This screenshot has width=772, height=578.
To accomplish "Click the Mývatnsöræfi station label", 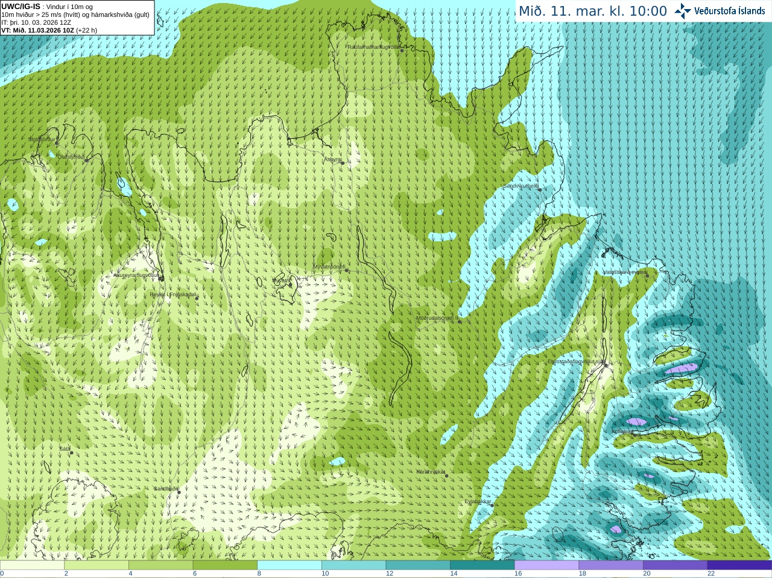I will click(329, 267).
